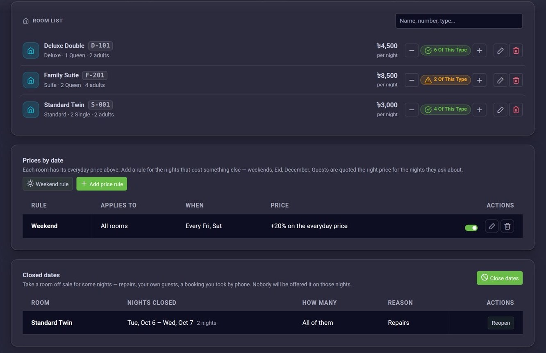
Task: Delete the Weekend price rule
Action: [507, 226]
